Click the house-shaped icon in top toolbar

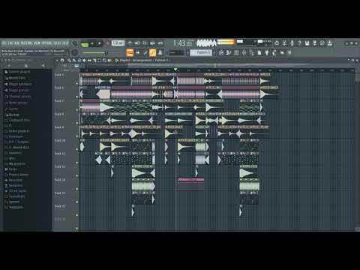point(322,43)
